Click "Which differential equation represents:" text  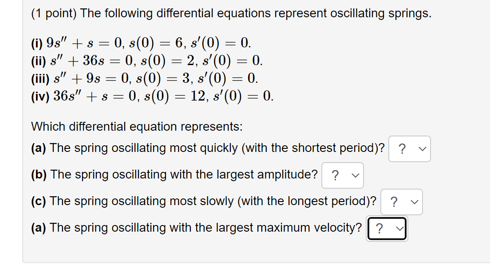click(137, 127)
